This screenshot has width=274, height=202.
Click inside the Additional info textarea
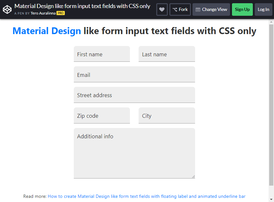tap(134, 151)
